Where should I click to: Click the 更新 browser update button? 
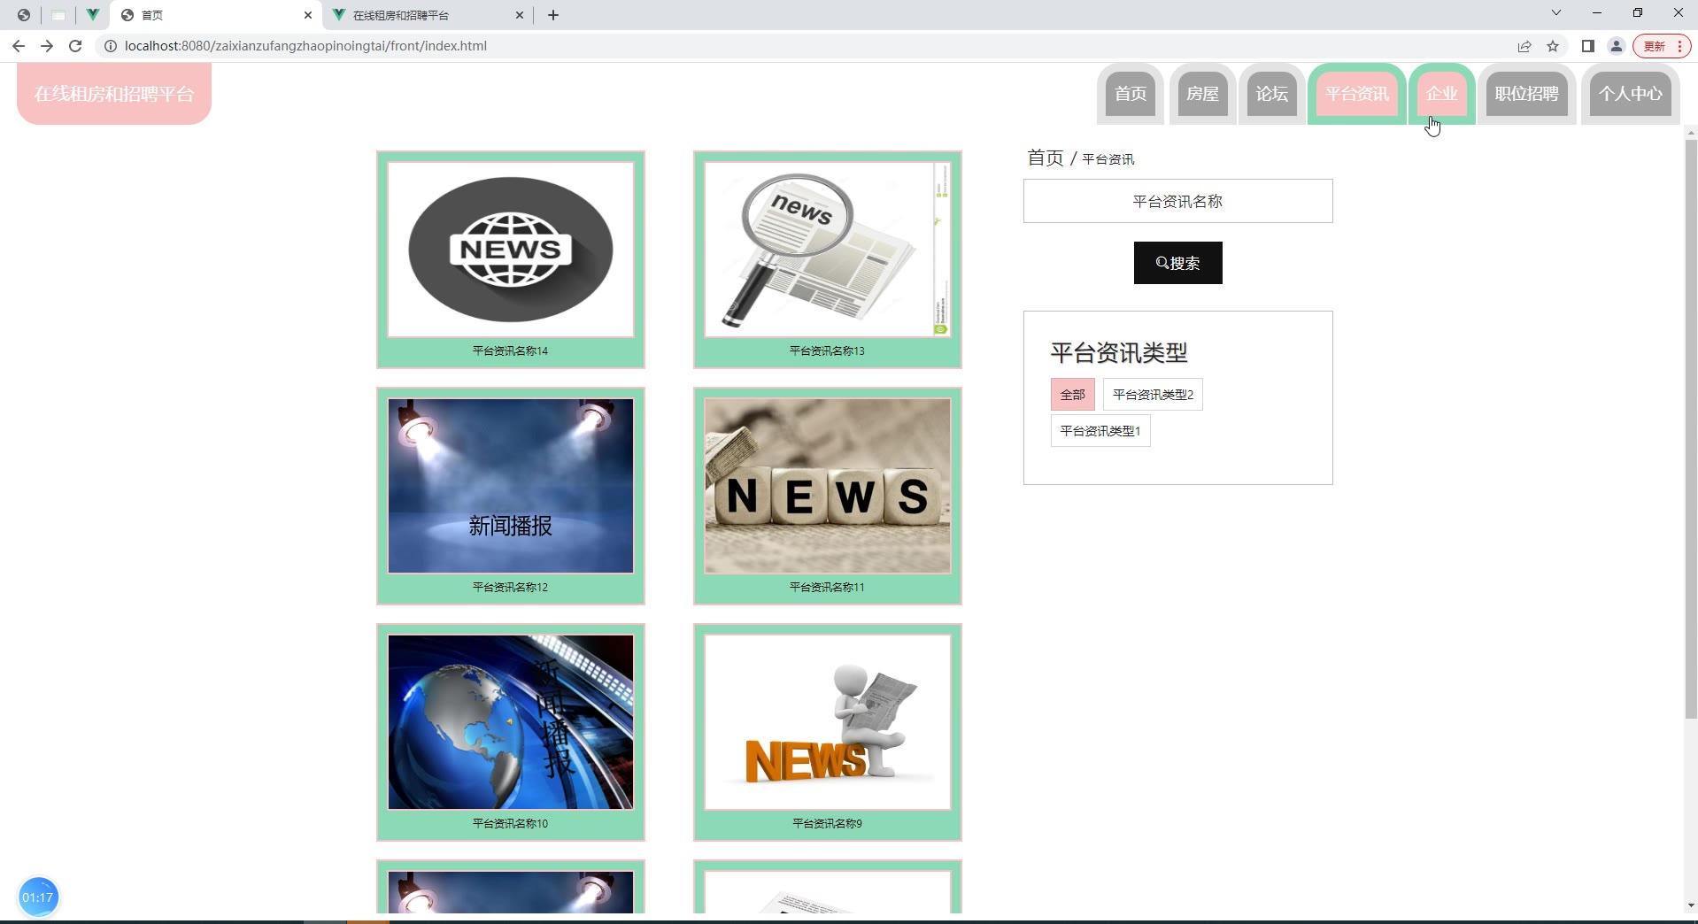1663,46
